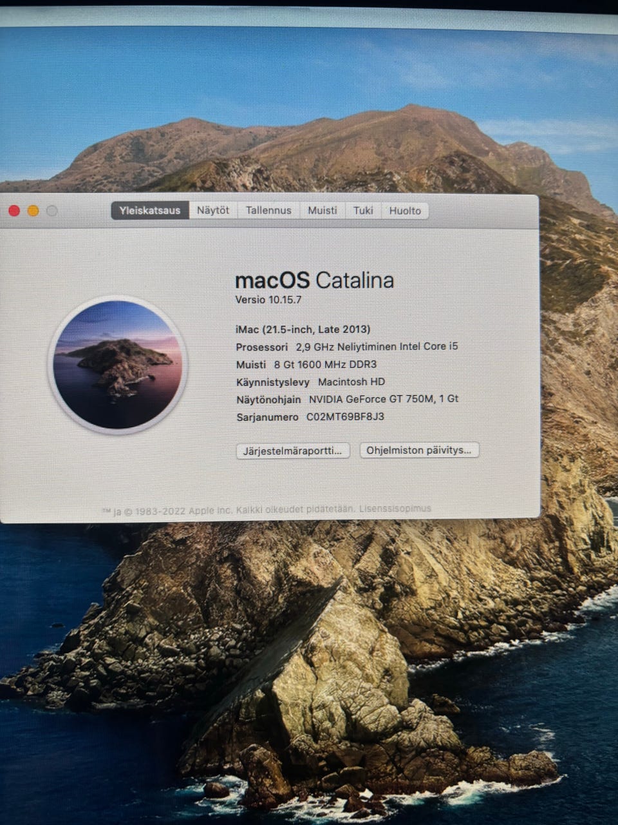Viewport: 618px width, 825px height.
Task: Click Ohjelmiston päivitys software update button
Action: [x=419, y=450]
